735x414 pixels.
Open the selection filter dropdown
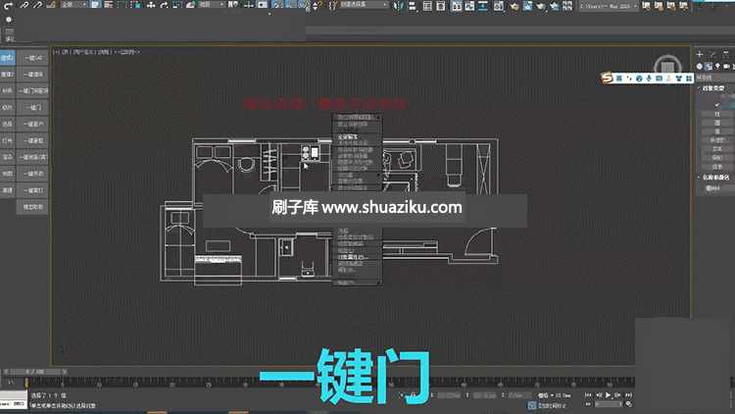[x=74, y=5]
